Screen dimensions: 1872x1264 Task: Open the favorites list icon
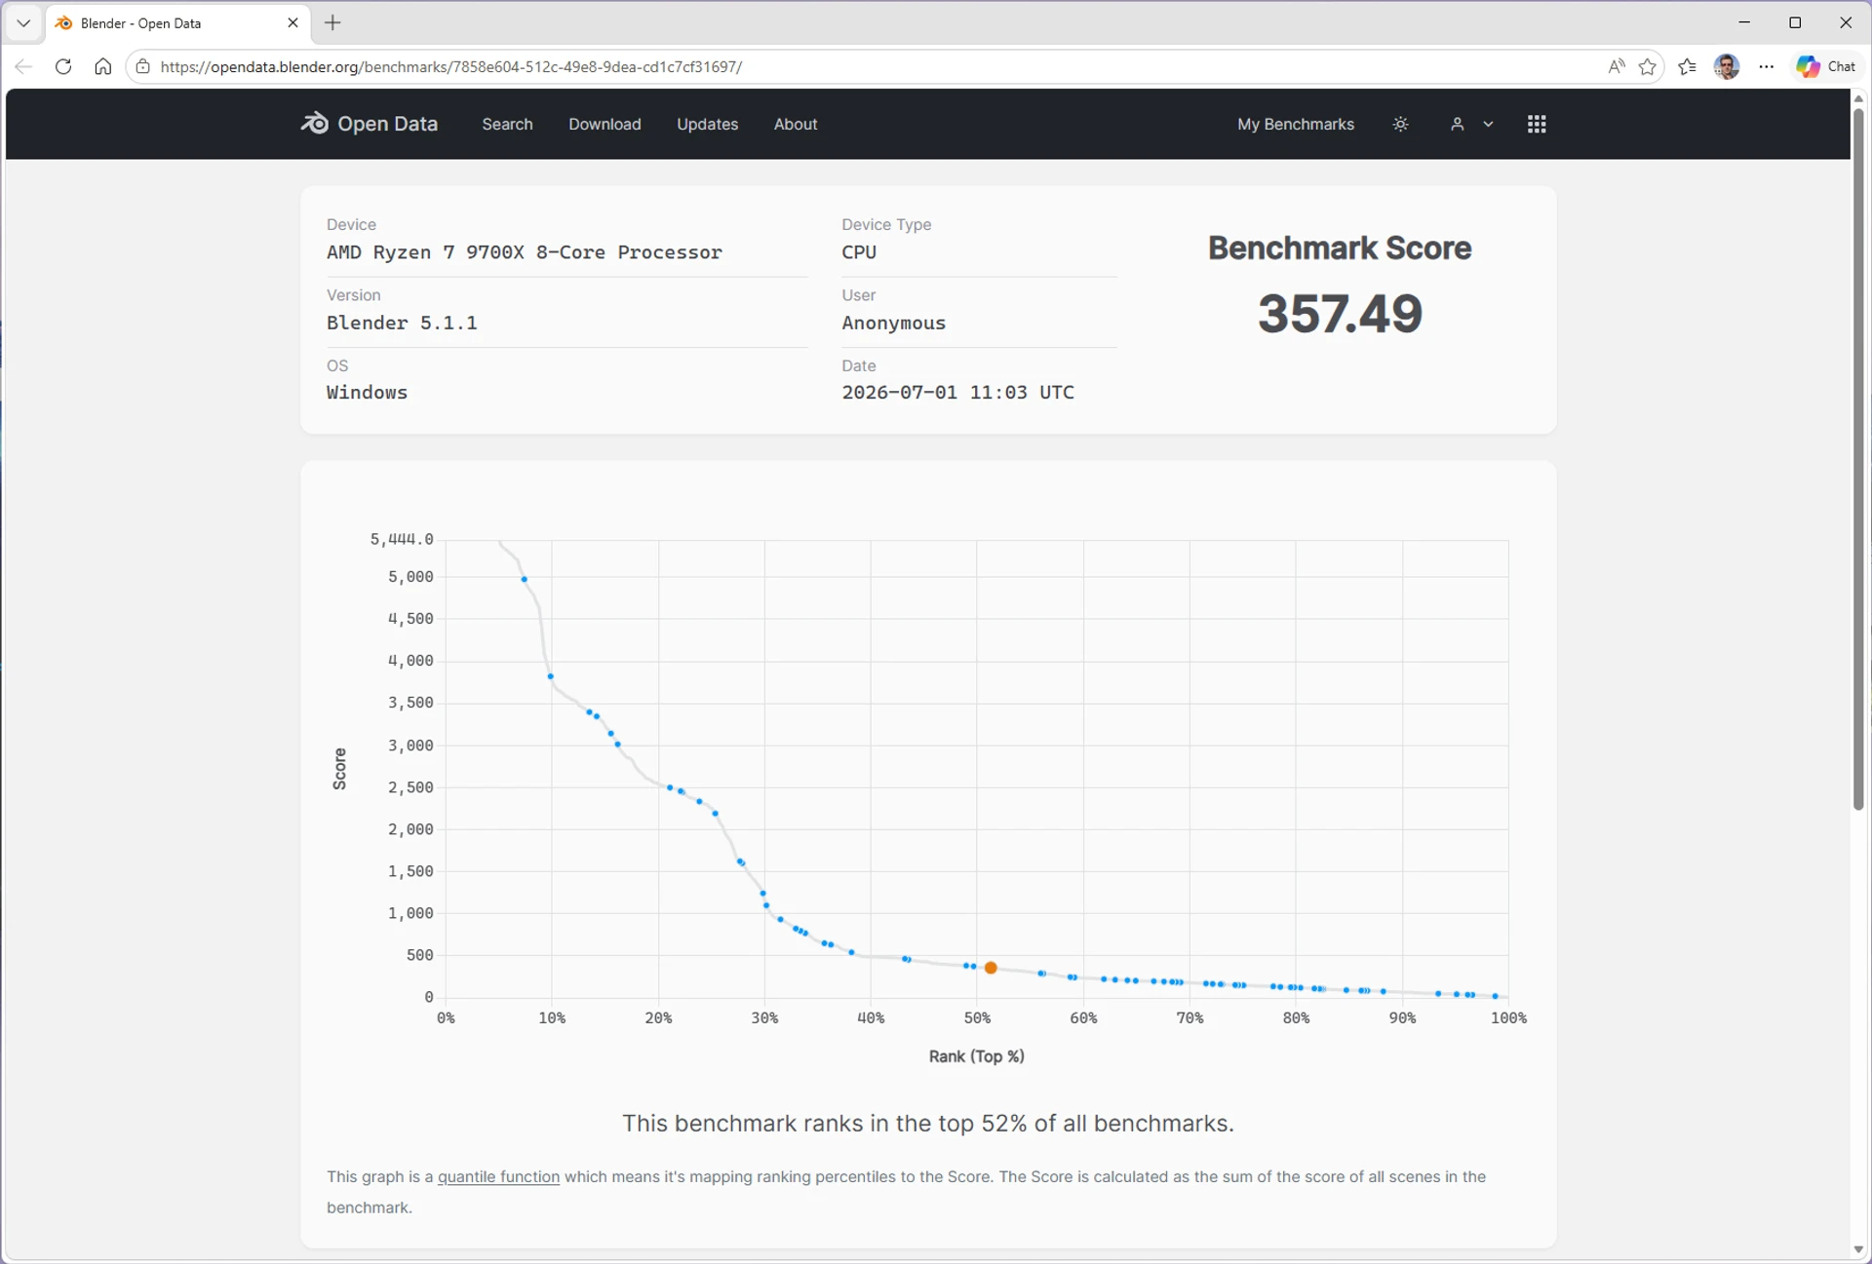click(1688, 66)
